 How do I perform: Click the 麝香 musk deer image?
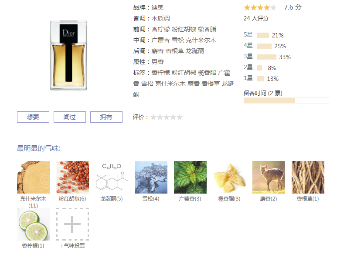[x=269, y=177]
